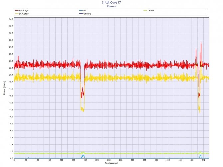Click the 224 time axis tick label
The height and width of the screenshot is (167, 223).
pos(97,160)
